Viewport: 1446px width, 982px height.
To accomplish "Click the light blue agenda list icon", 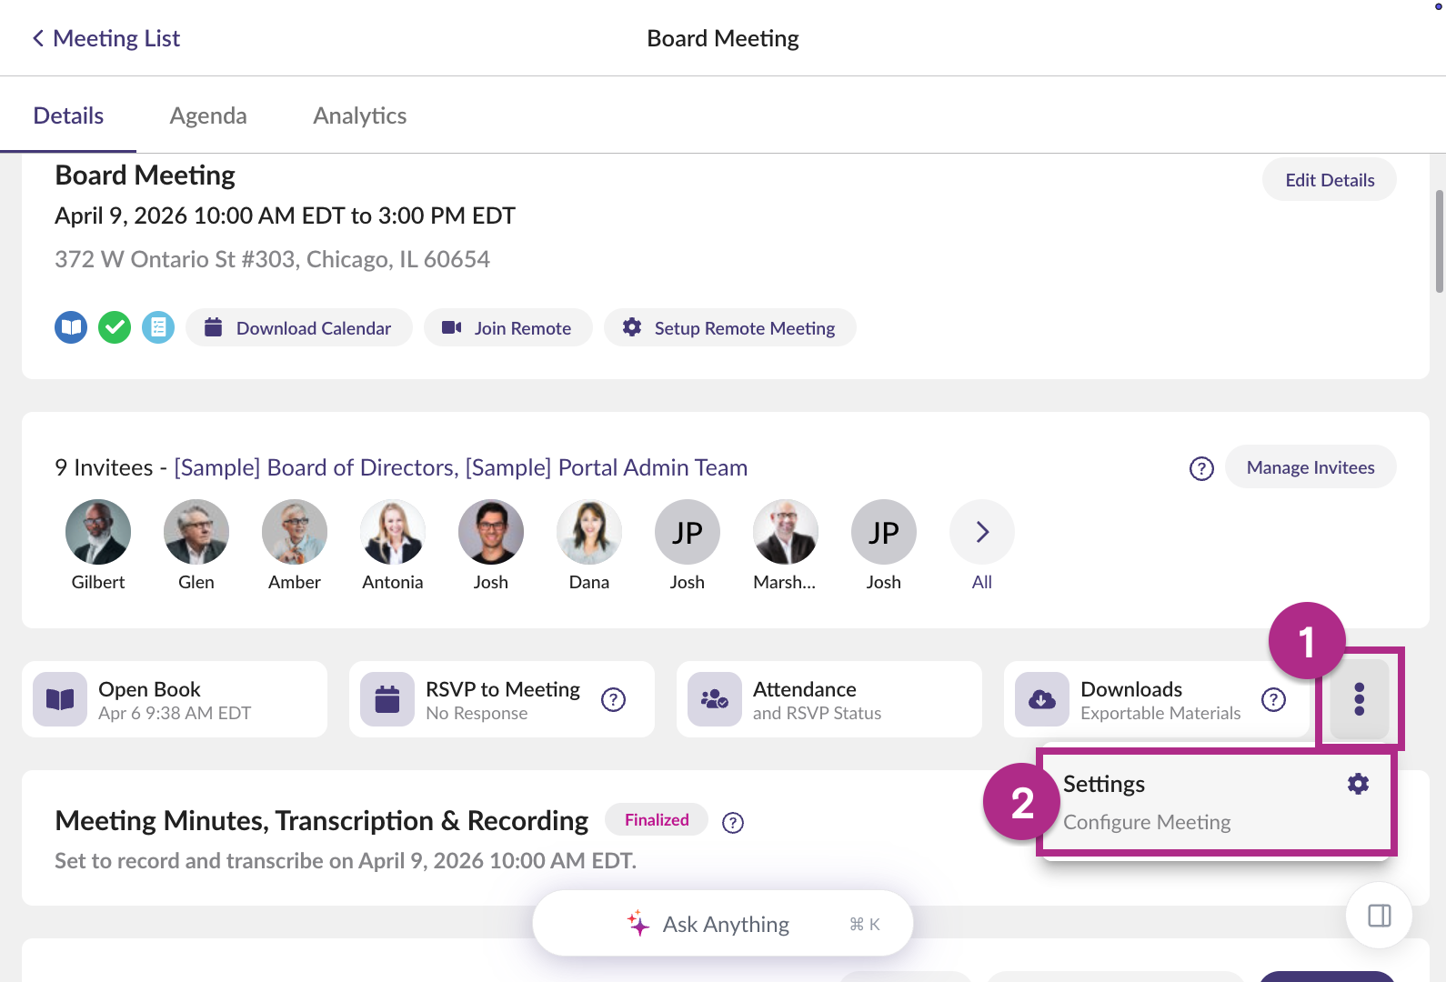I will tap(158, 327).
